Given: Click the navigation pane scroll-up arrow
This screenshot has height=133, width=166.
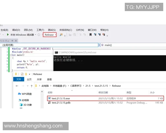Looking at the screenshot, I should 42,92.
